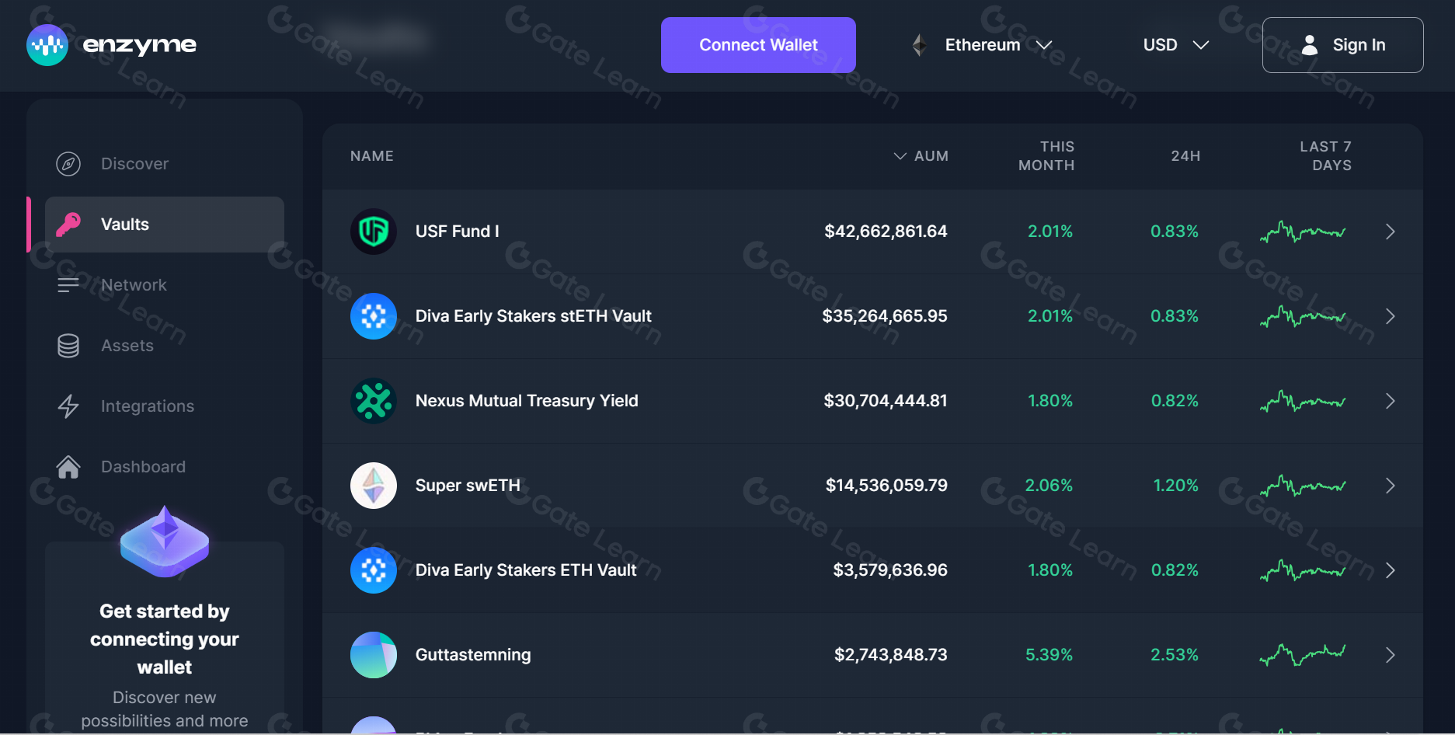Expand the USF Fund I row chevron
The height and width of the screenshot is (735, 1455).
(1390, 232)
